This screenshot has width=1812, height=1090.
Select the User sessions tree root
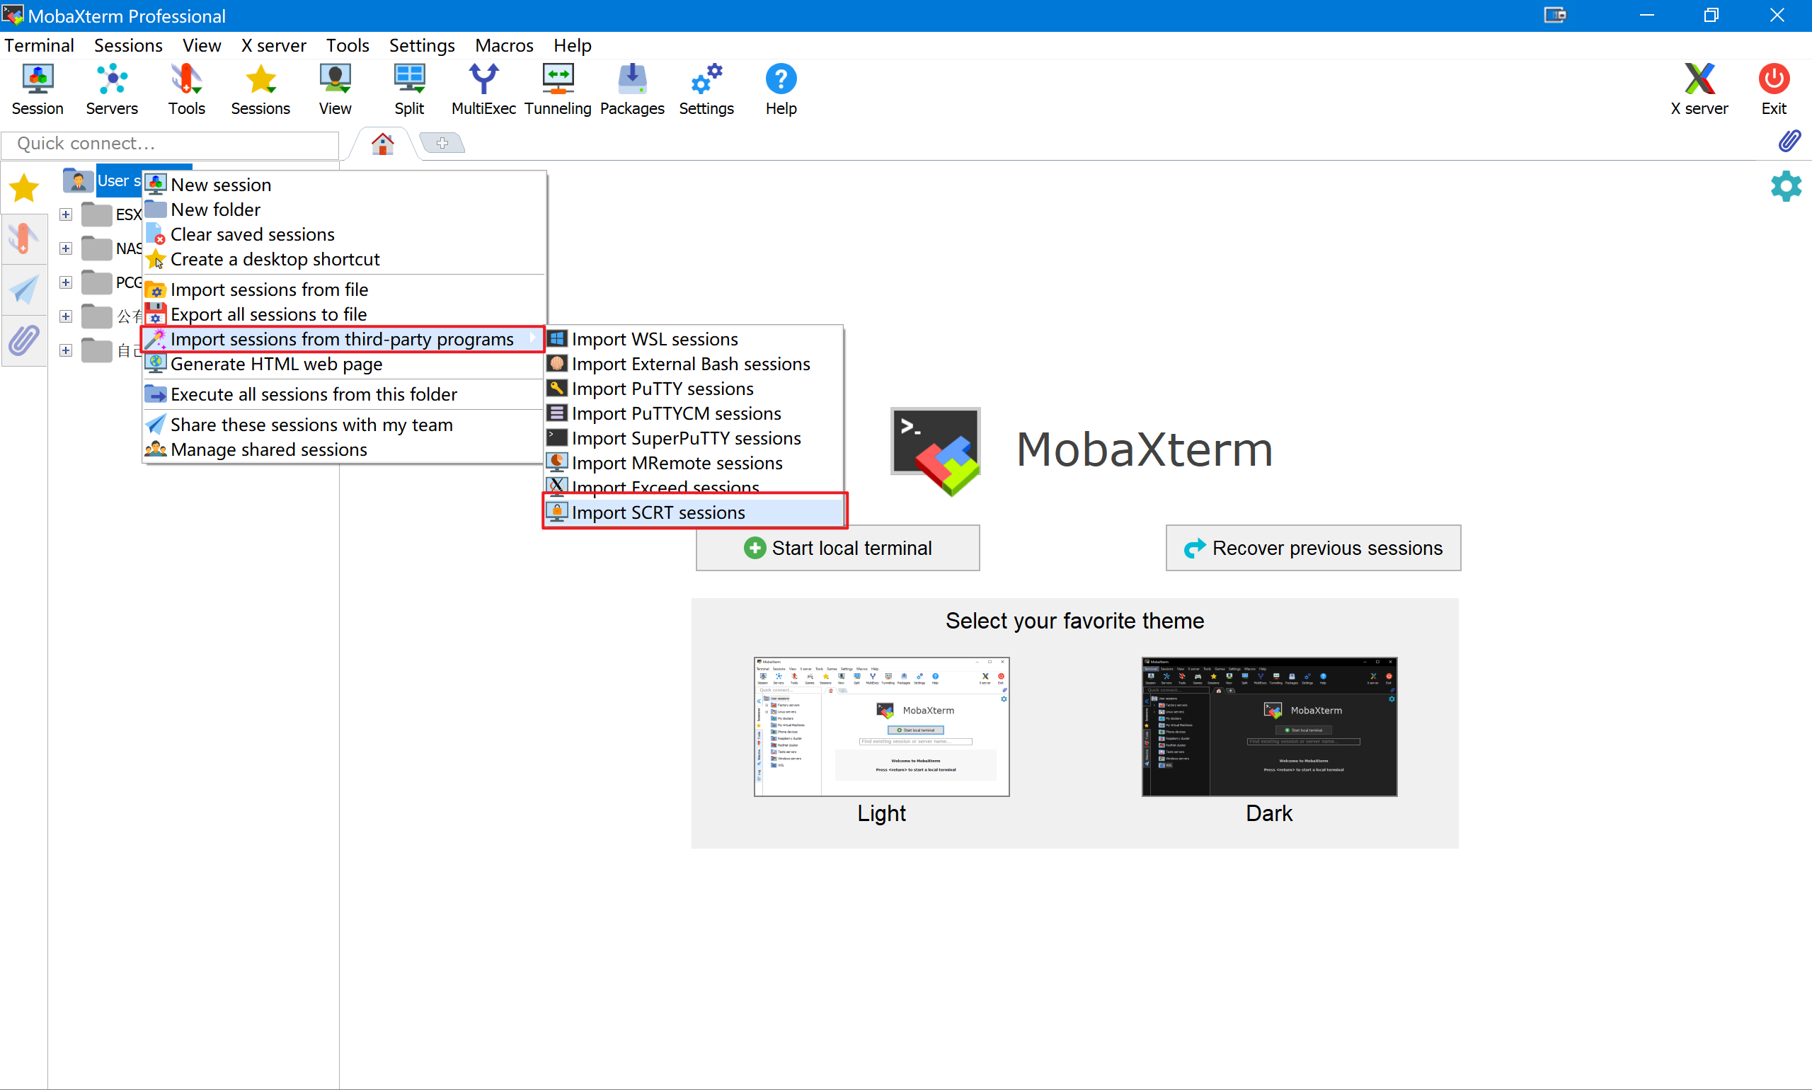pyautogui.click(x=118, y=180)
